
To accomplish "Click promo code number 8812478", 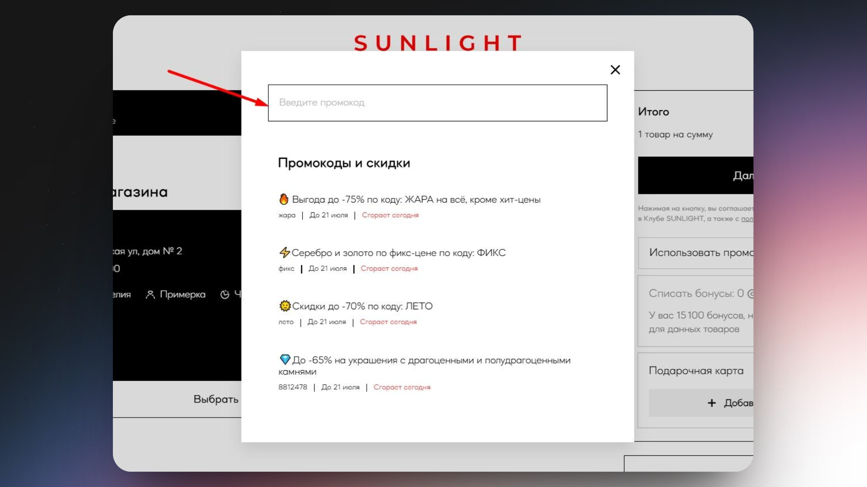I will [x=293, y=387].
